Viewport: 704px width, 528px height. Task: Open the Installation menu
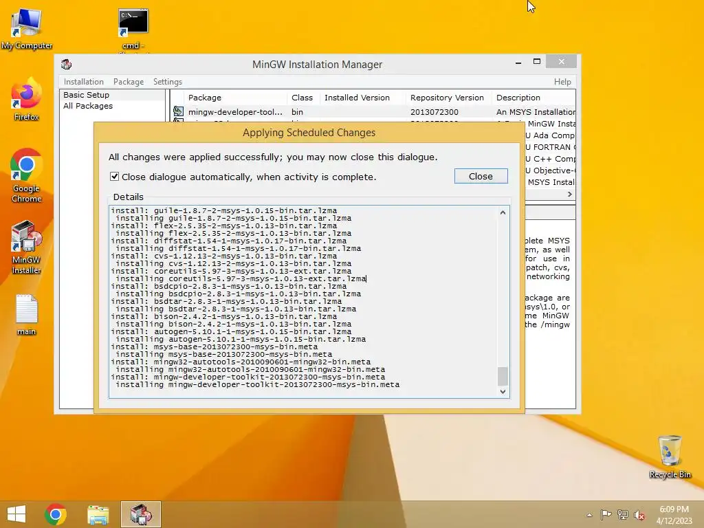pos(83,82)
